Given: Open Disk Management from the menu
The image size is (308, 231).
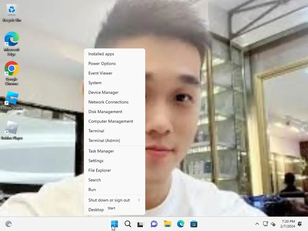Looking at the screenshot, I should click(115, 112).
